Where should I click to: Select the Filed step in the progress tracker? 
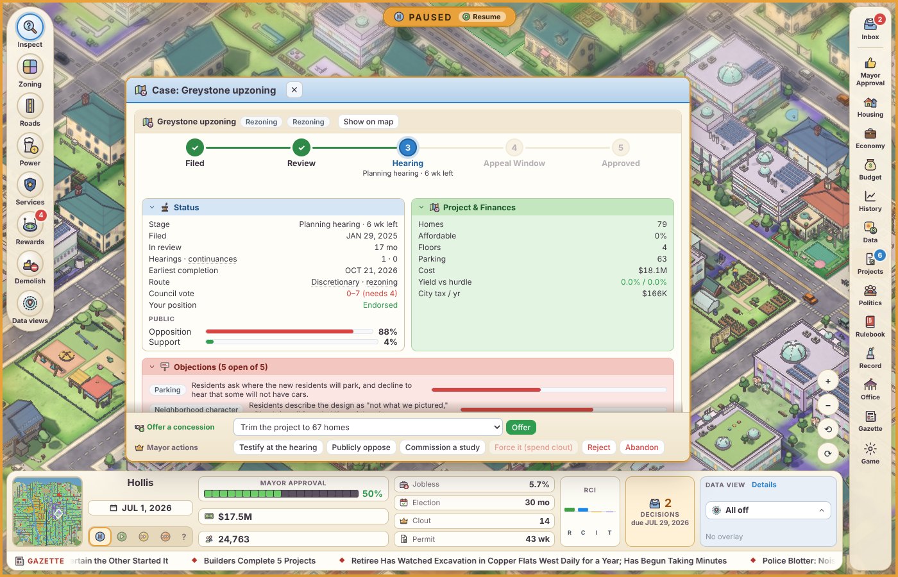tap(195, 147)
